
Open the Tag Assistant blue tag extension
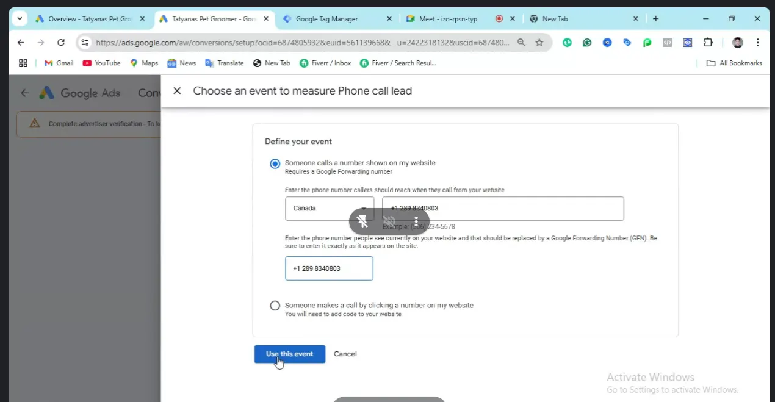pos(627,43)
